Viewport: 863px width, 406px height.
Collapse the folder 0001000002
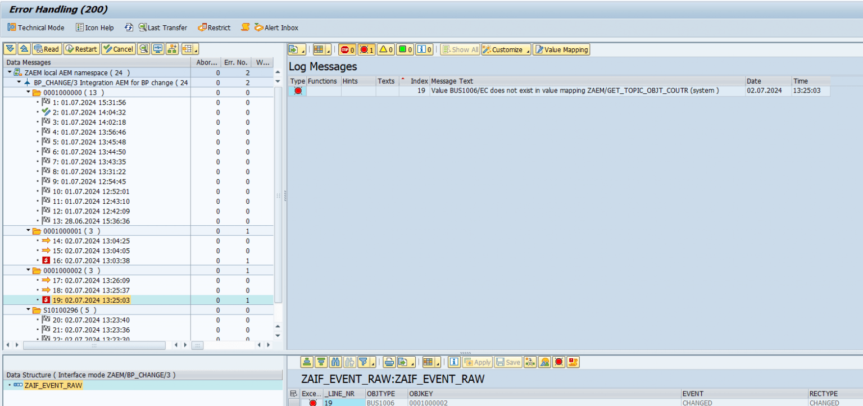pos(27,269)
